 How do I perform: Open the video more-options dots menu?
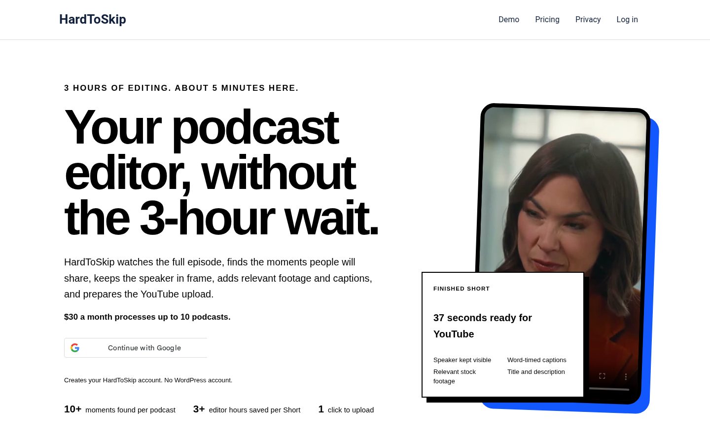tap(626, 377)
